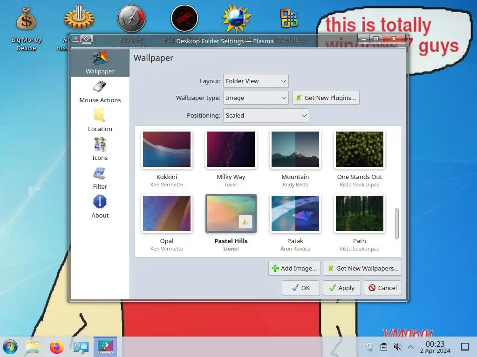Open the Filter settings page
Image resolution: width=477 pixels, height=357 pixels.
[100, 178]
